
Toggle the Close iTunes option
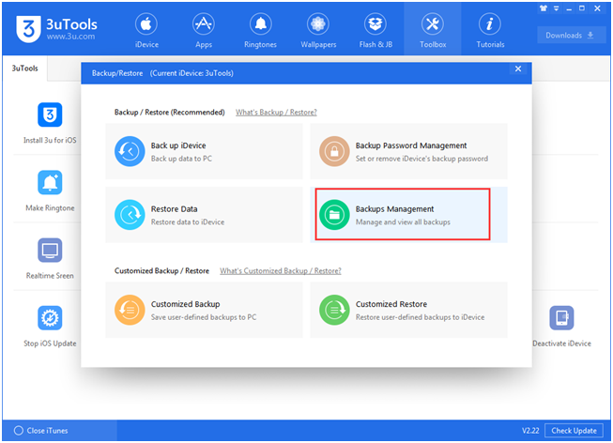tap(40, 431)
